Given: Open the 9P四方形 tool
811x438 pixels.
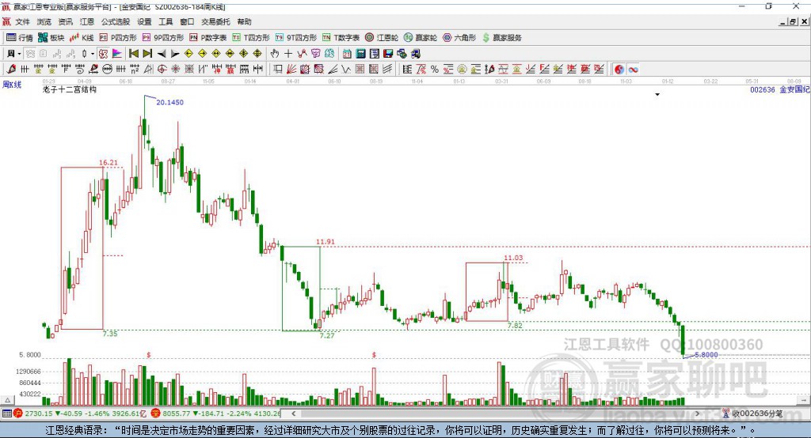Looking at the screenshot, I should point(163,38).
